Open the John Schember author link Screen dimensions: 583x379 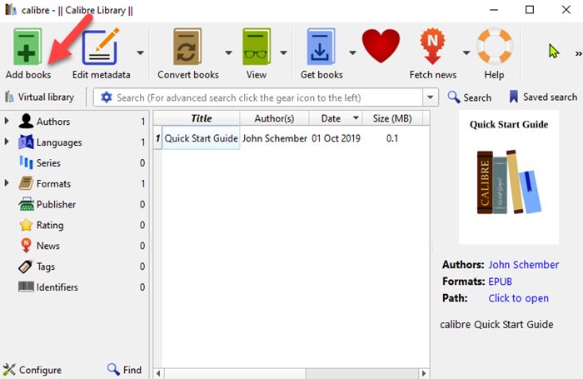point(524,265)
